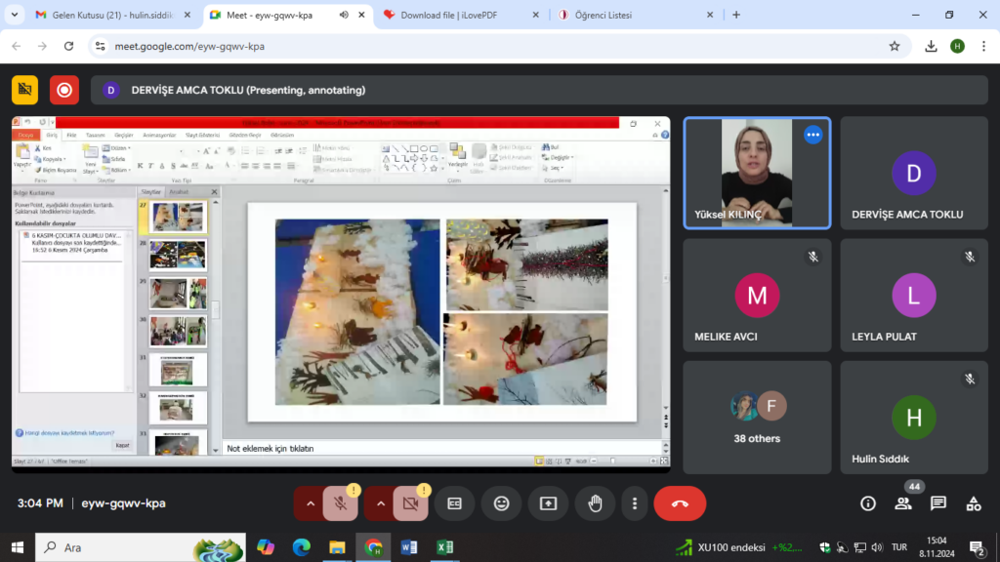Open the three-dot more options menu
The width and height of the screenshot is (1000, 562).
[635, 503]
